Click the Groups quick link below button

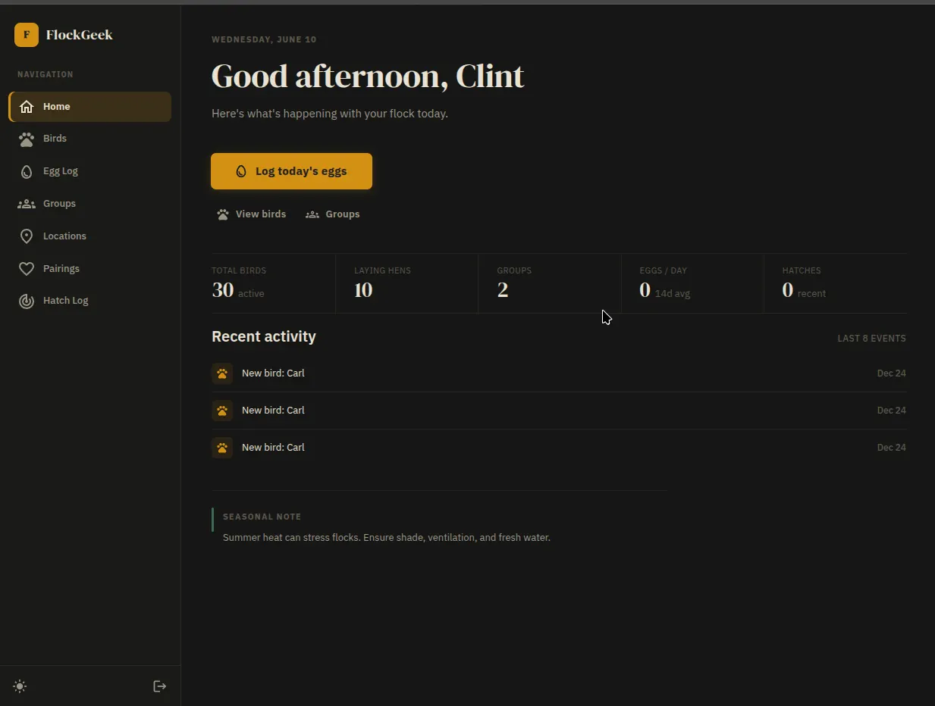point(332,214)
